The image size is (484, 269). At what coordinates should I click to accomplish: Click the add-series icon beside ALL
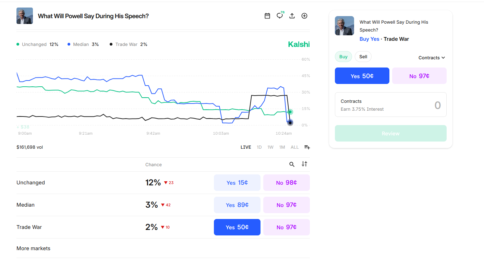point(307,147)
